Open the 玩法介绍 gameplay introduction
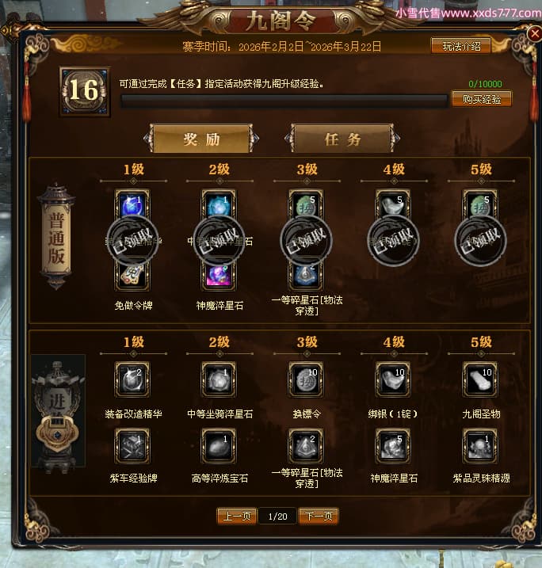The image size is (542, 568). click(461, 47)
